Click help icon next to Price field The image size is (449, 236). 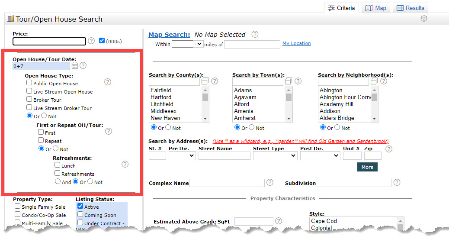91,41
